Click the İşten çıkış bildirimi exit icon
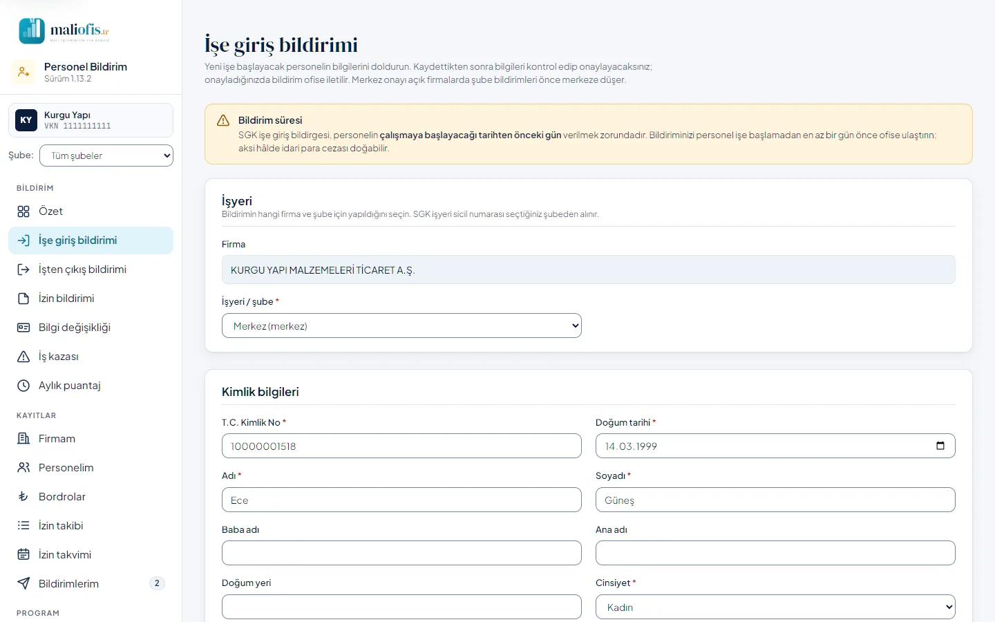 (23, 270)
